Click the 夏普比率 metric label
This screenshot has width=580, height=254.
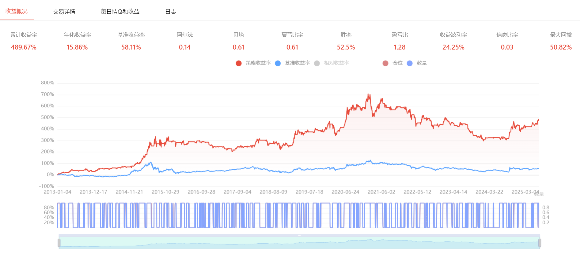292,35
